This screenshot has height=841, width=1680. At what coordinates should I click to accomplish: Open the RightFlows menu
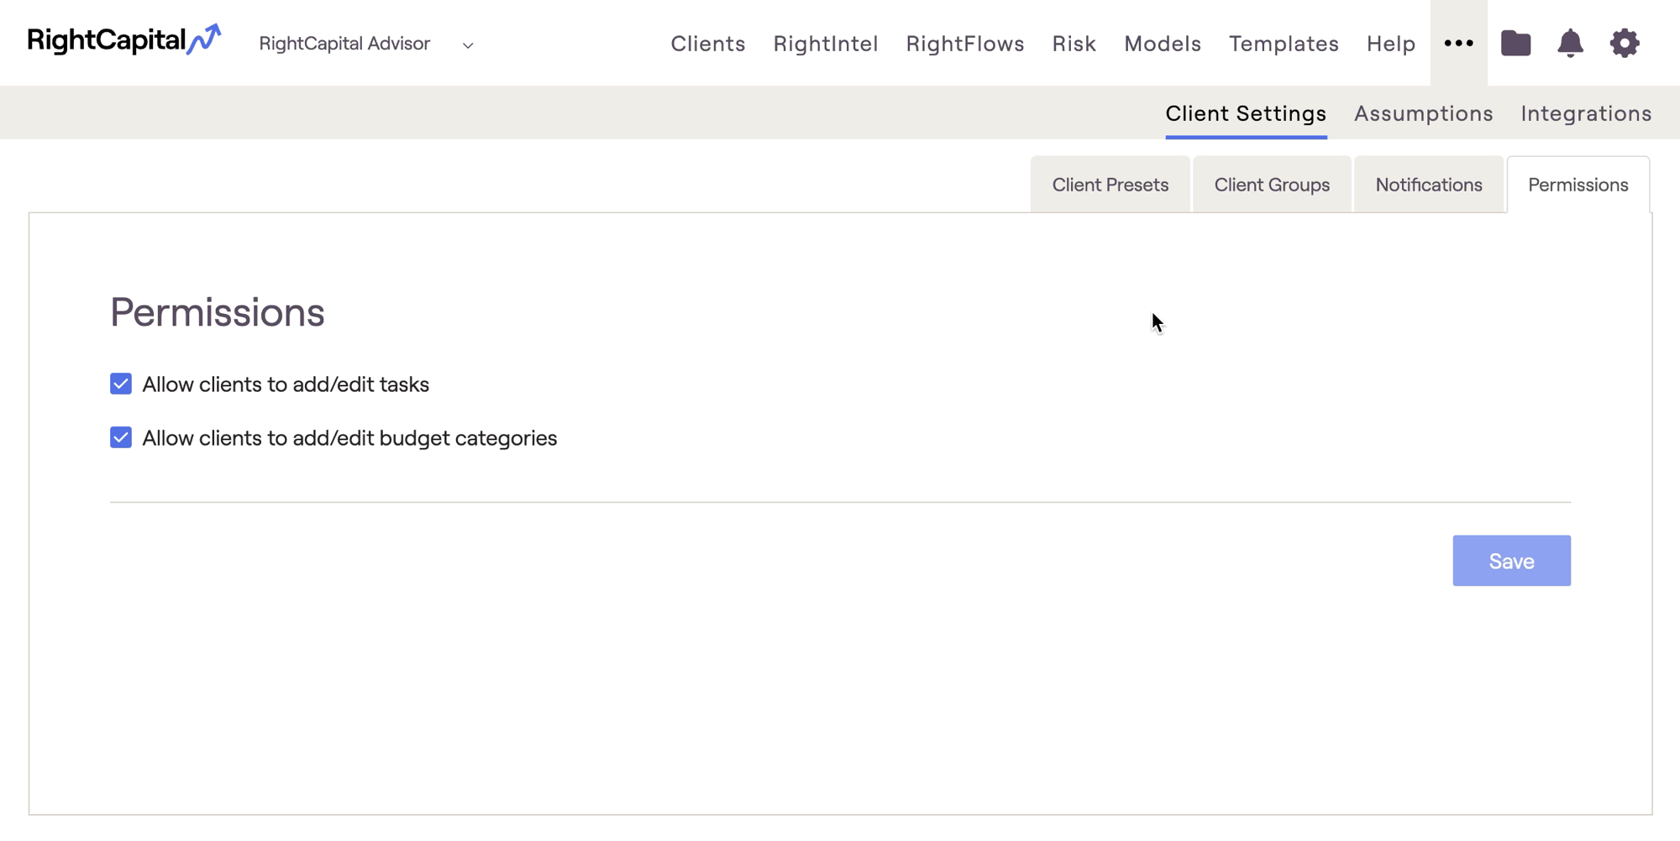point(964,44)
